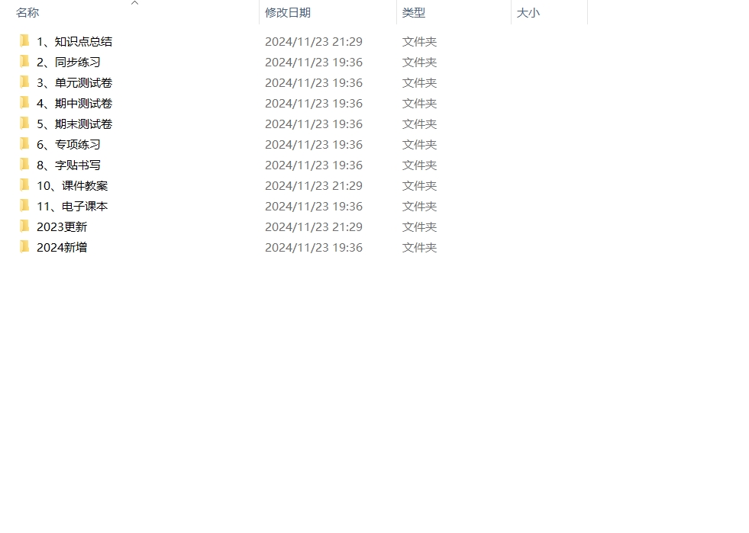Click folder icon of 2、同步练习

coord(24,62)
